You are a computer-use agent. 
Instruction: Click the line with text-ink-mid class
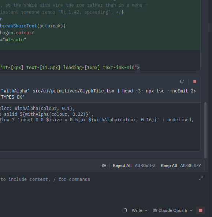click(x=70, y=68)
